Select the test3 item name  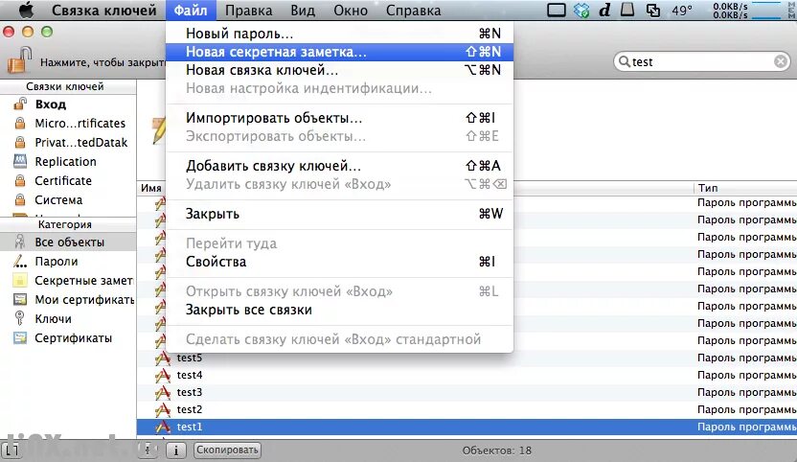coord(190,393)
